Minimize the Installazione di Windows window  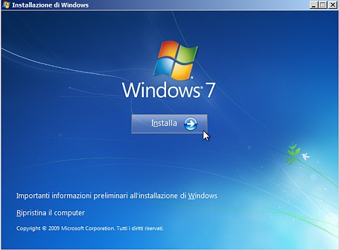313,5
